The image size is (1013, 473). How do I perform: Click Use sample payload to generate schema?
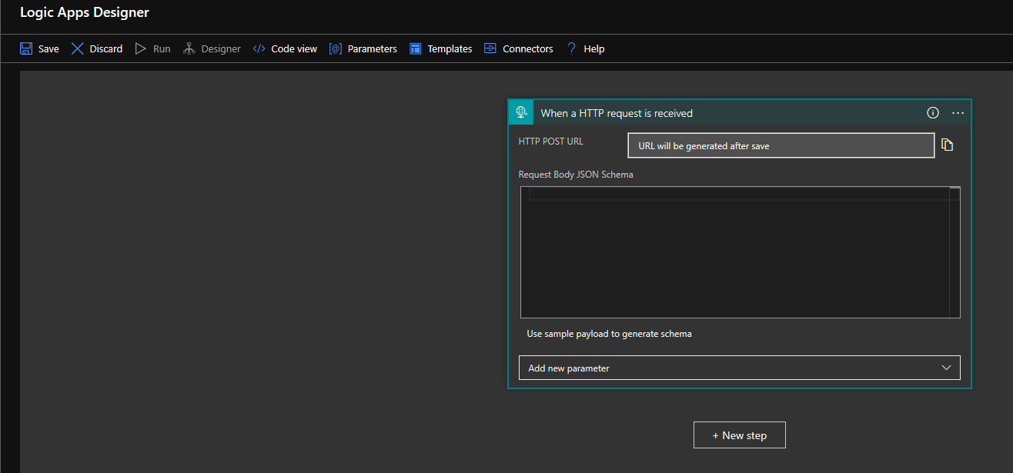coord(610,334)
